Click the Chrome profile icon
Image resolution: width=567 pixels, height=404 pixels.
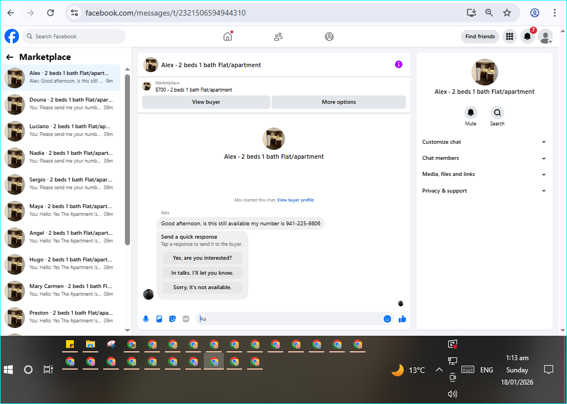tap(535, 13)
